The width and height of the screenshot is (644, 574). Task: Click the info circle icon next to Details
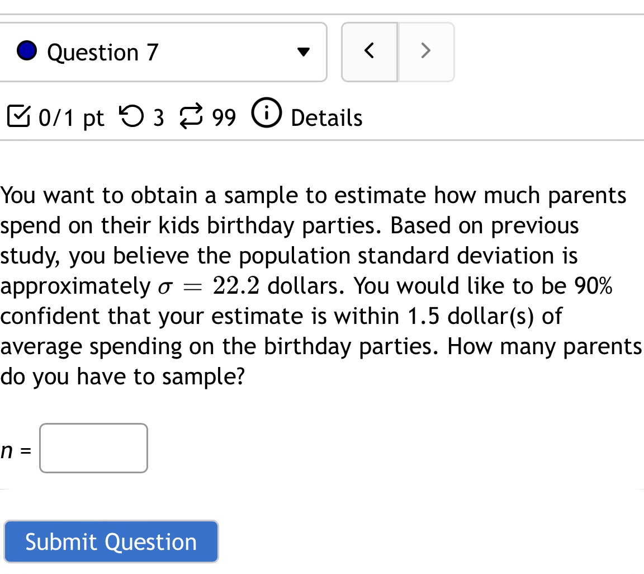pyautogui.click(x=267, y=116)
